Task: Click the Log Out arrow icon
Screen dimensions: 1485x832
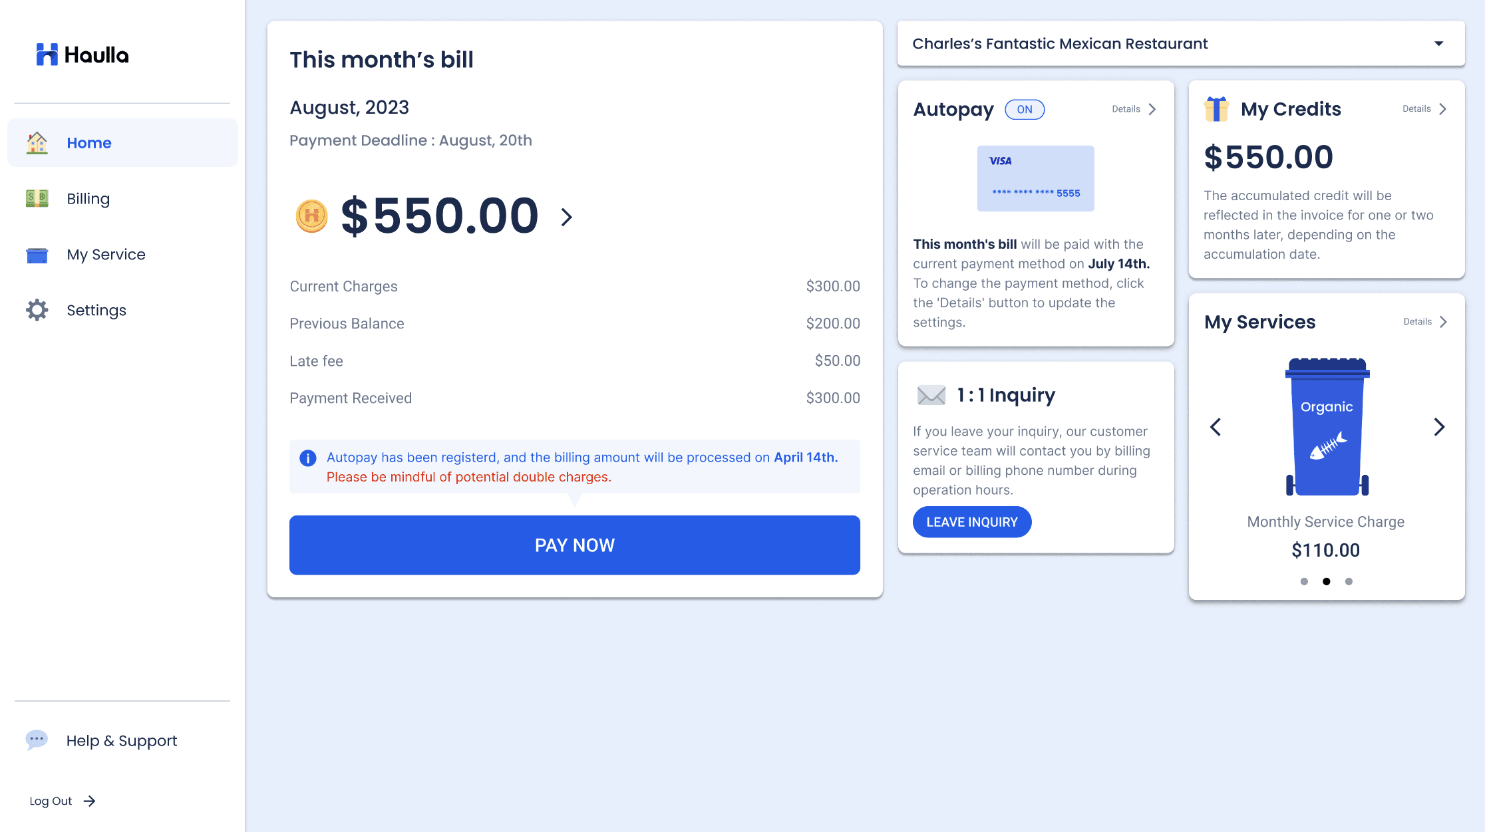Action: point(90,801)
